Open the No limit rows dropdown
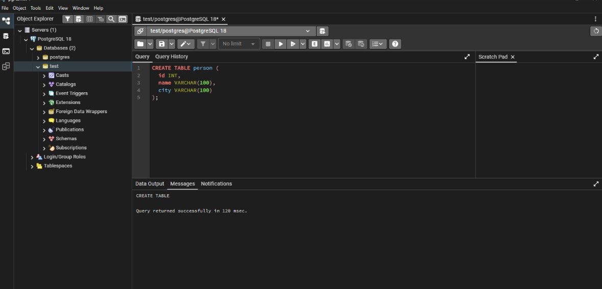 tap(239, 44)
